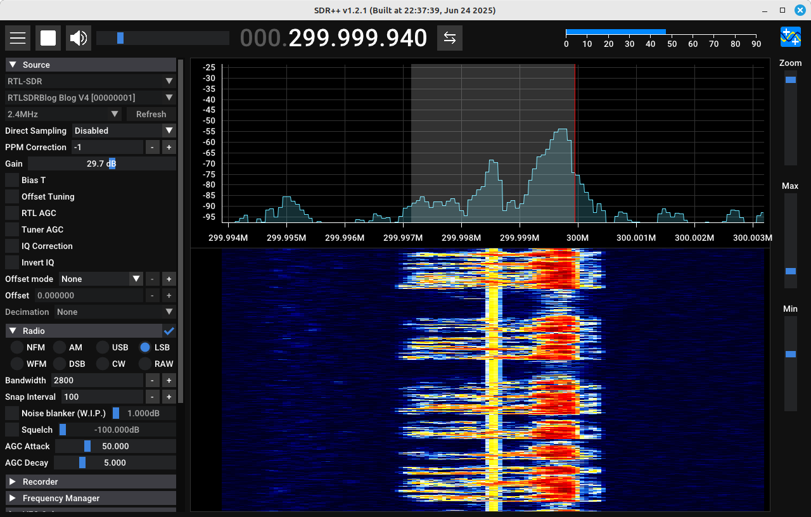811x517 pixels.
Task: Enable the Invert IQ checkbox
Action: (x=12, y=262)
